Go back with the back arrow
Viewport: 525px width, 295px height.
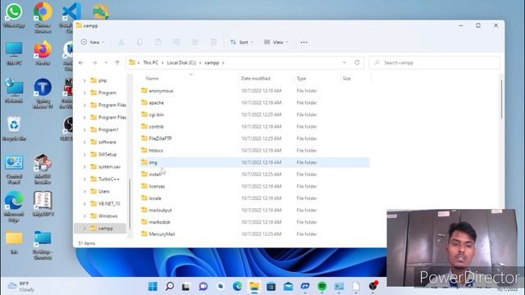[81, 62]
